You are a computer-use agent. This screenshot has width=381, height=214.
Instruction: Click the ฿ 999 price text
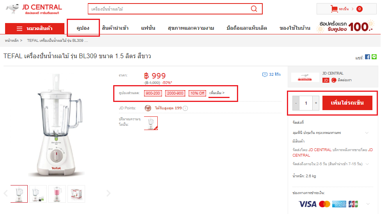(155, 76)
